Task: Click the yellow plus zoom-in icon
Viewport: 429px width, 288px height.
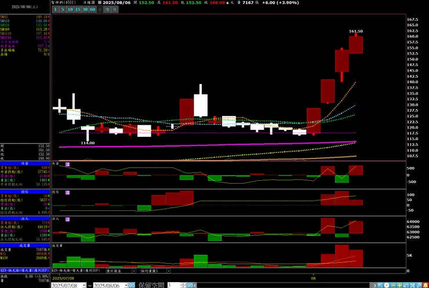Action: point(399,285)
